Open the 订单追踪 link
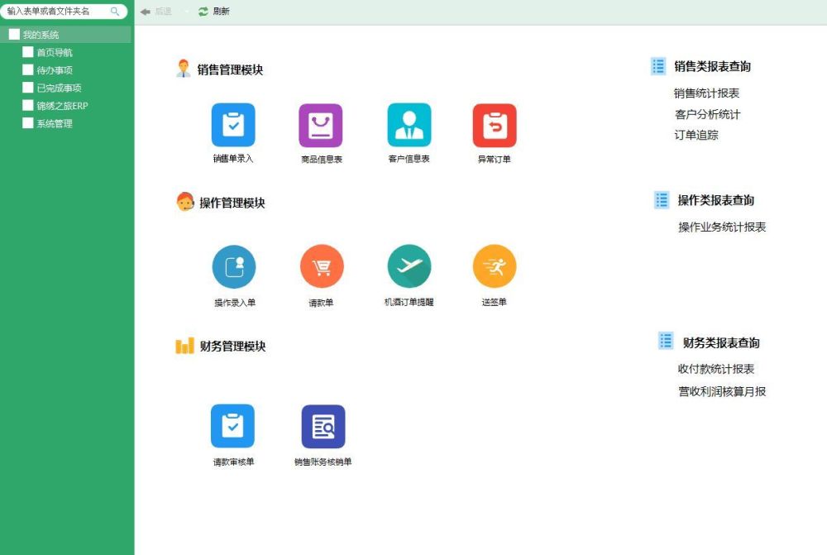This screenshot has width=827, height=555. point(696,135)
